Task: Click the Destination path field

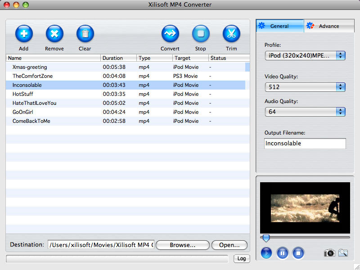Action: (x=101, y=245)
